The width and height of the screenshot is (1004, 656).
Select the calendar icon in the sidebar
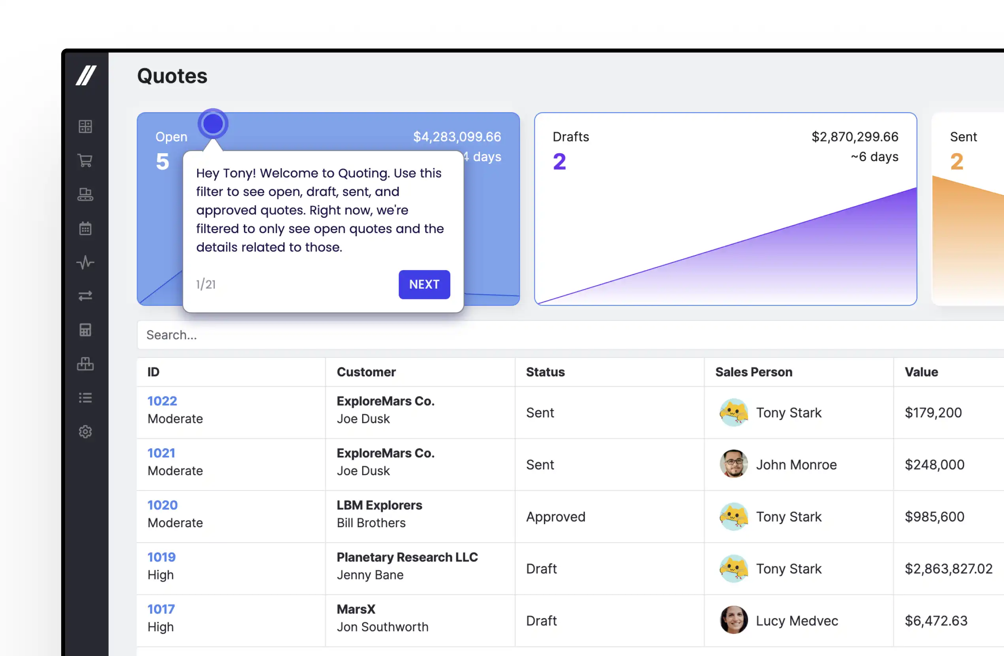pyautogui.click(x=86, y=228)
